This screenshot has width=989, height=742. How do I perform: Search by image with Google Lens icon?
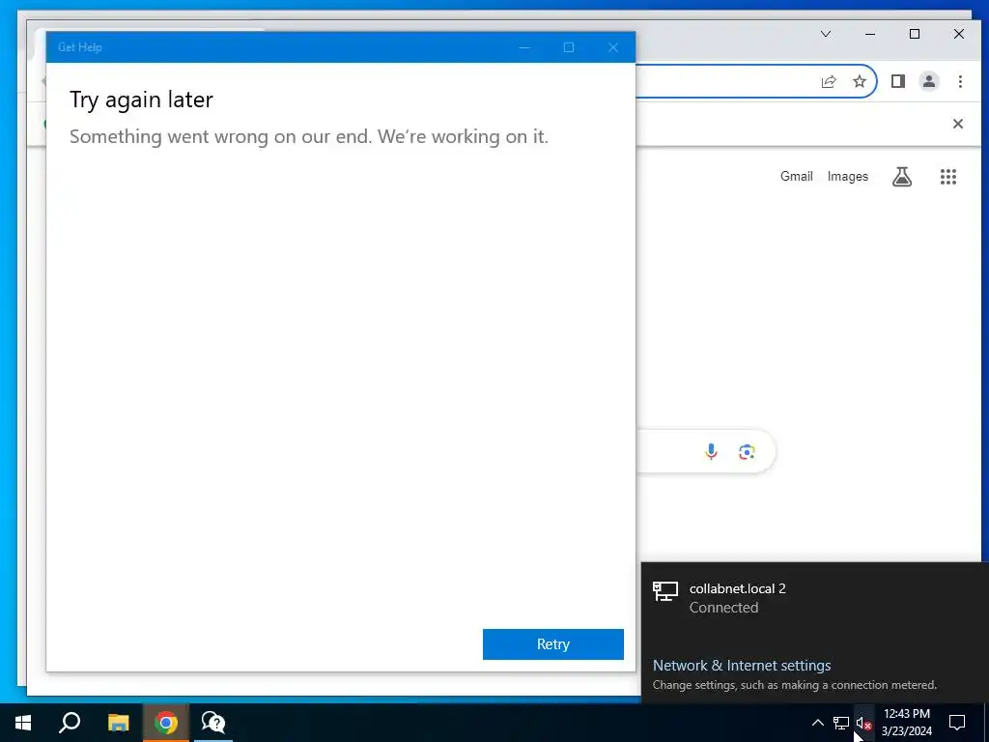point(747,452)
